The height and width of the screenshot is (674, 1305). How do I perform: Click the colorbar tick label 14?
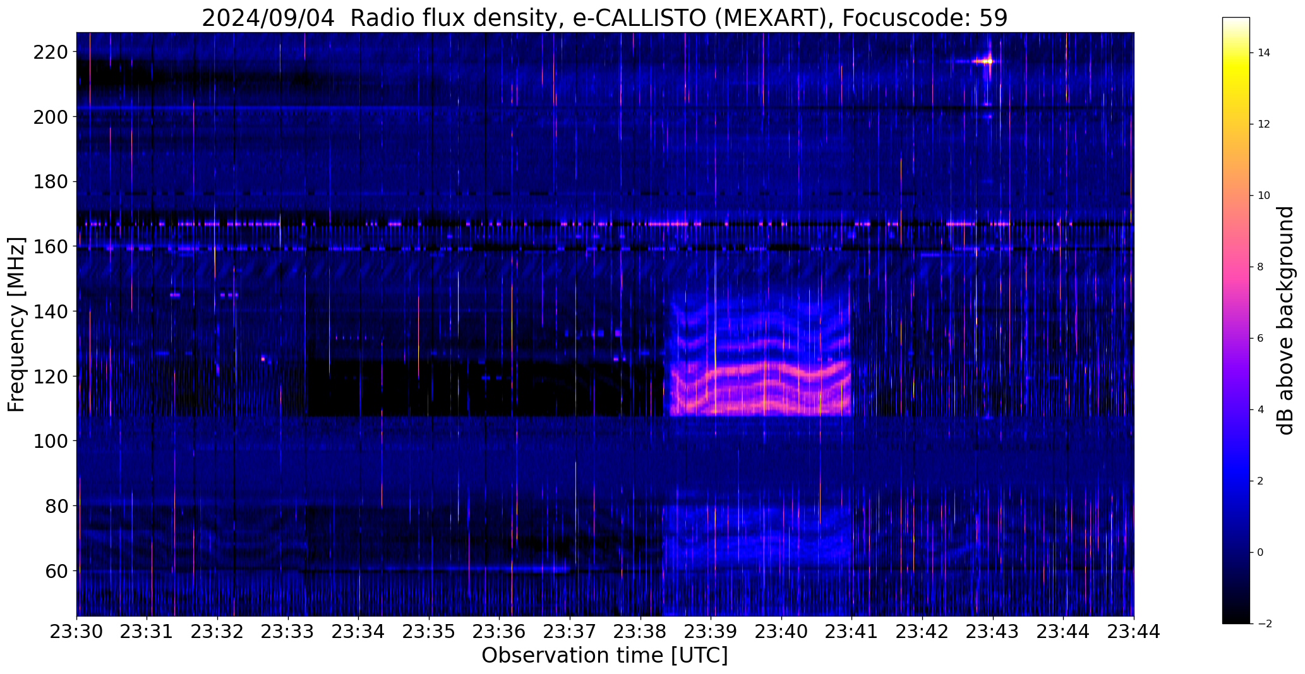click(x=1264, y=52)
